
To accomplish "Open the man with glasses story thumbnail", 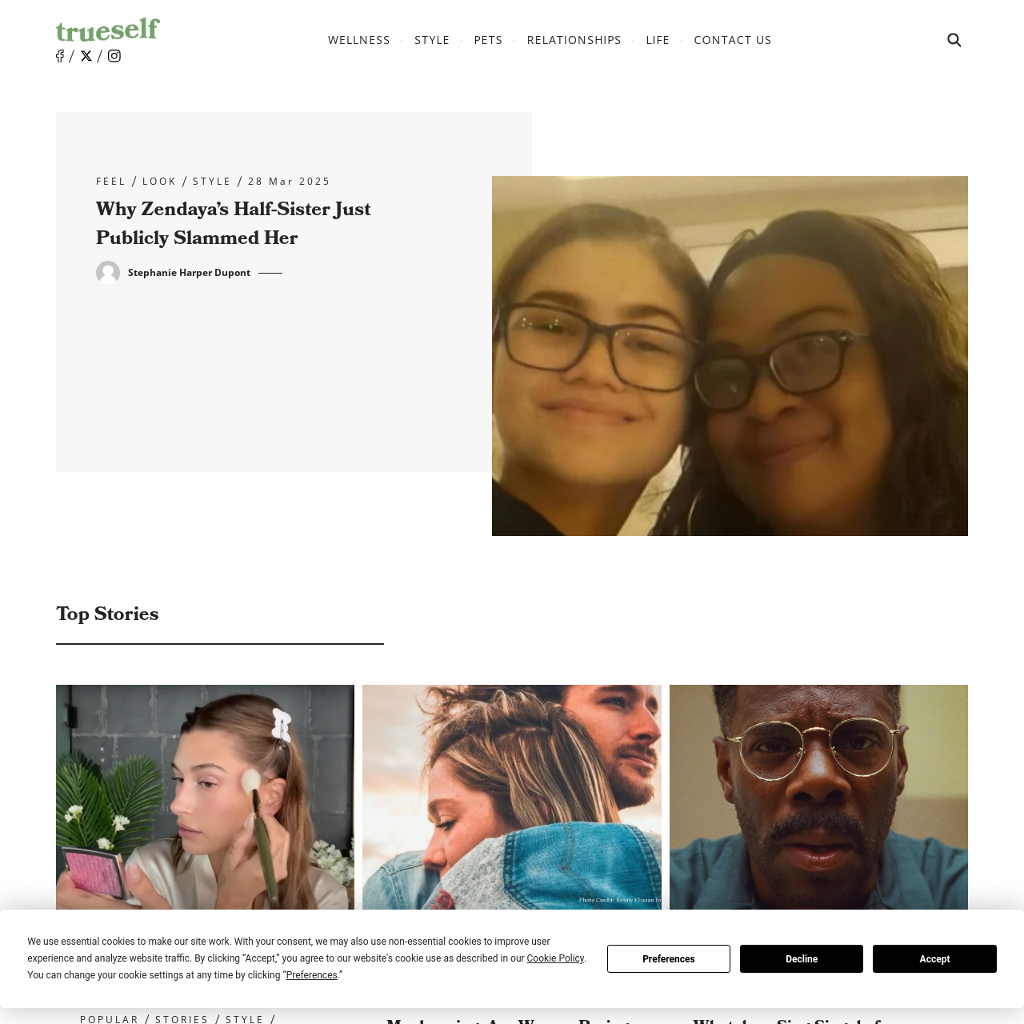I will point(818,797).
